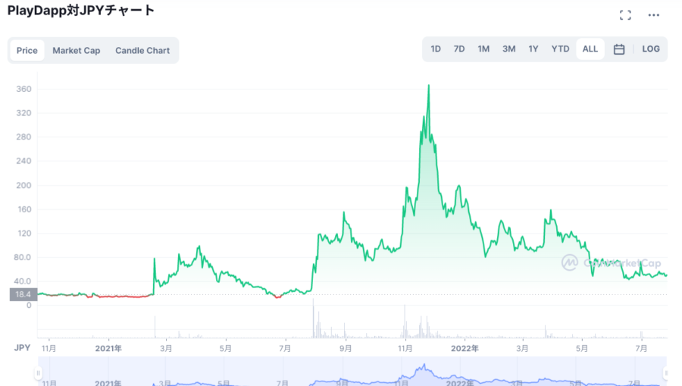The width and height of the screenshot is (682, 386).
Task: Switch to Candle Chart tab
Action: (142, 51)
